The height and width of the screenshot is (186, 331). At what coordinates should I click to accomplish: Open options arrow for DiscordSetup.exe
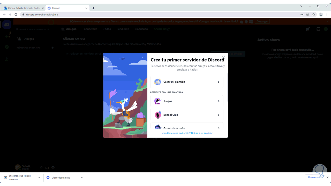pos(82,177)
